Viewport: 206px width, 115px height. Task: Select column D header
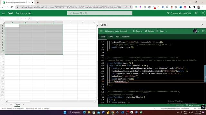point(53,23)
